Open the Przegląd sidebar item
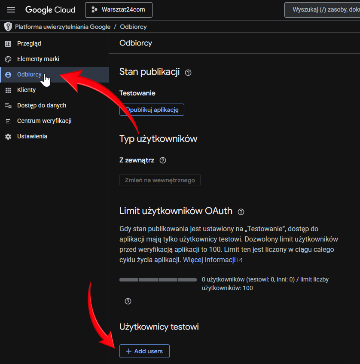The height and width of the screenshot is (364, 360). (29, 43)
